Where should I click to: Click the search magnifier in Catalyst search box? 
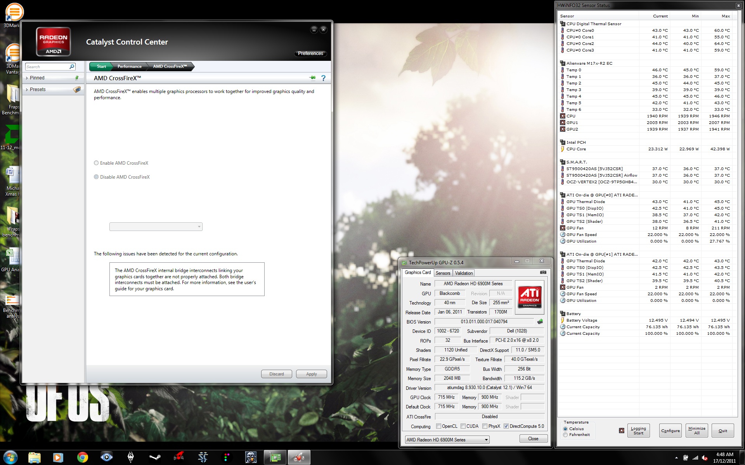tap(72, 67)
